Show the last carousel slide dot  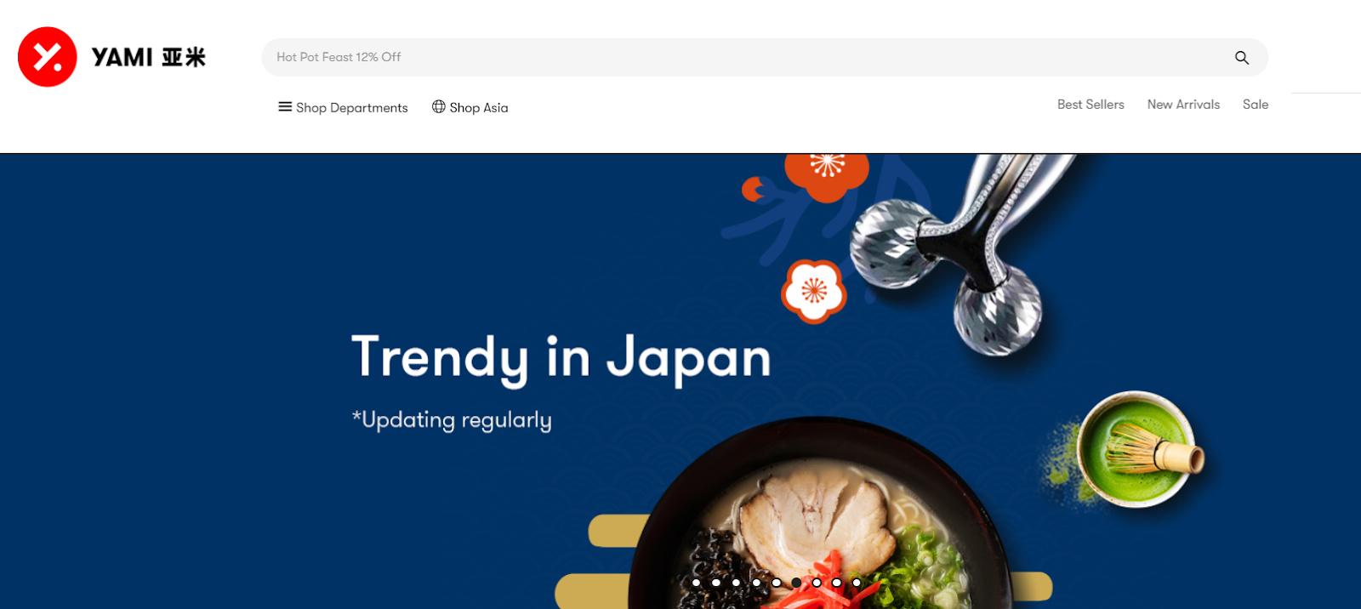(857, 583)
